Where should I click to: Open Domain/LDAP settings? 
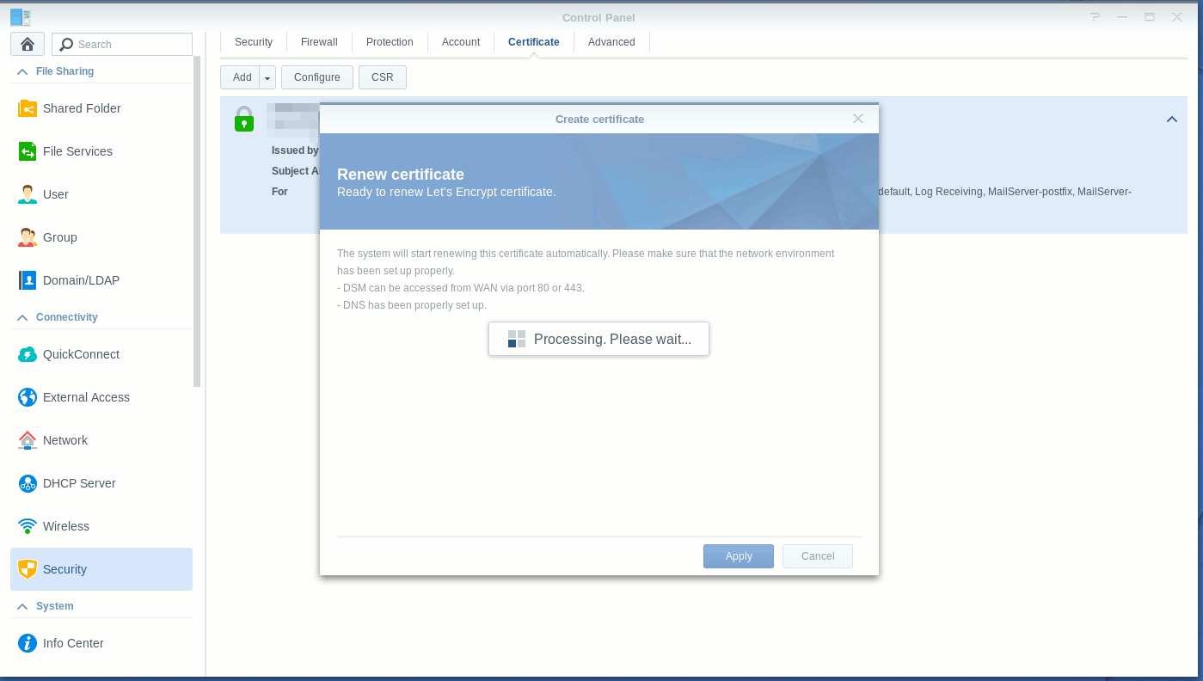[81, 280]
